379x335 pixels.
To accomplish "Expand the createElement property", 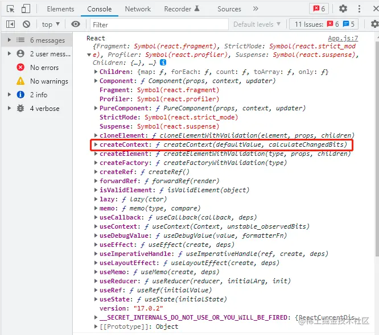I will click(96, 154).
